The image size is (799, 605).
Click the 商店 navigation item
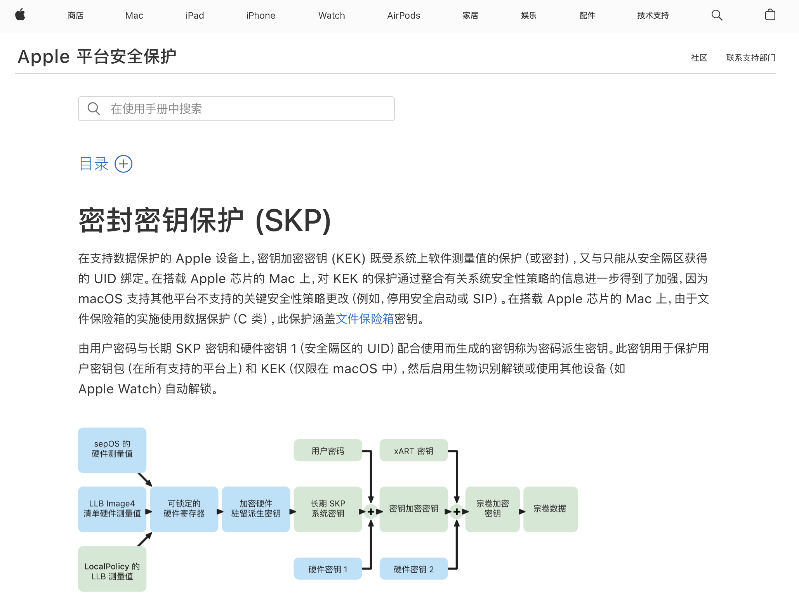pos(75,16)
